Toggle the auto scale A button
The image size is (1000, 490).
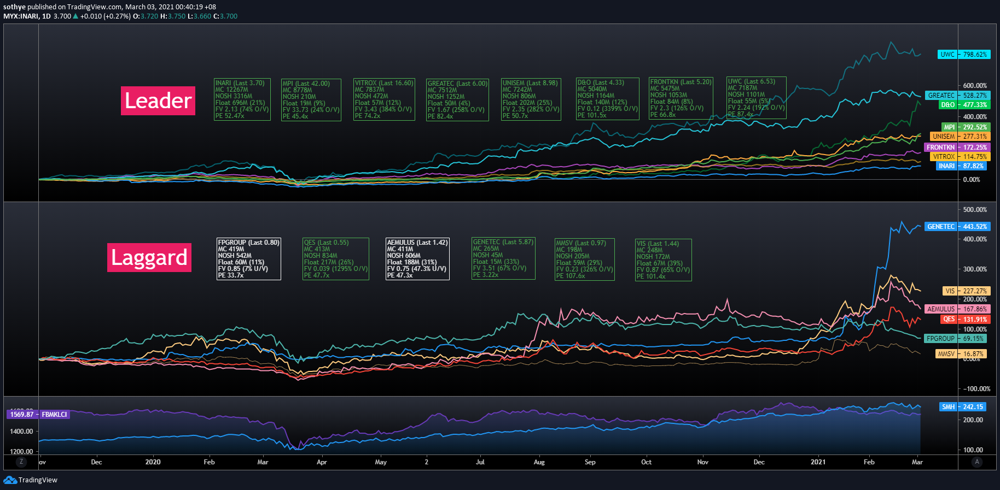[x=977, y=462]
